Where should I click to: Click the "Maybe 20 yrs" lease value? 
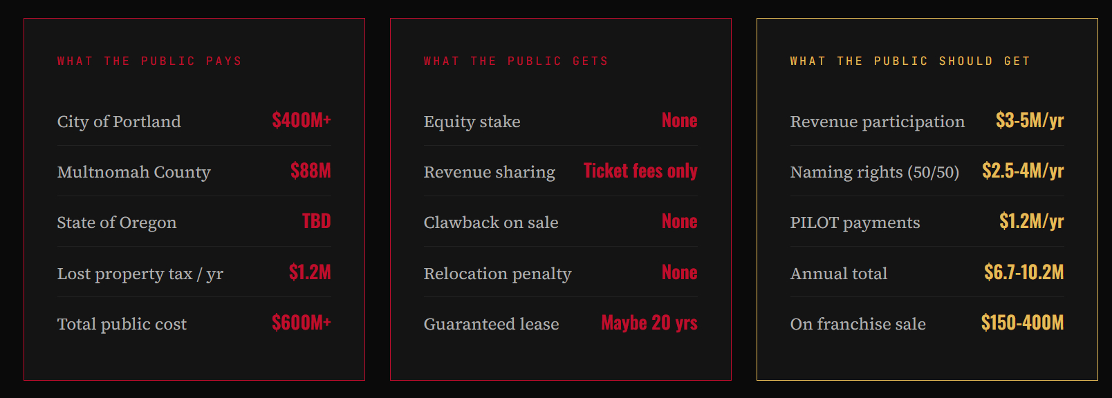click(649, 323)
